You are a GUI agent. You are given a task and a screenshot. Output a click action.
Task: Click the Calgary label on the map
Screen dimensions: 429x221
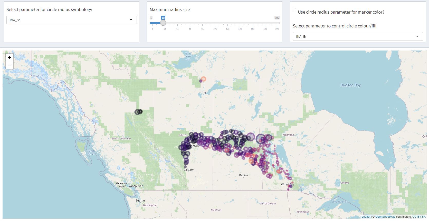click(188, 170)
